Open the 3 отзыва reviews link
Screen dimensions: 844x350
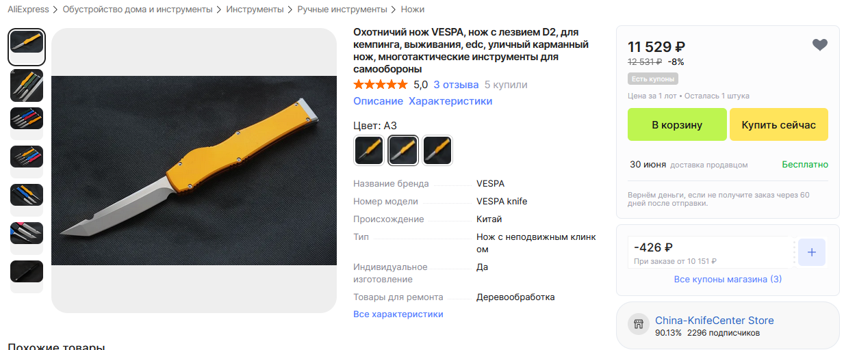[456, 85]
